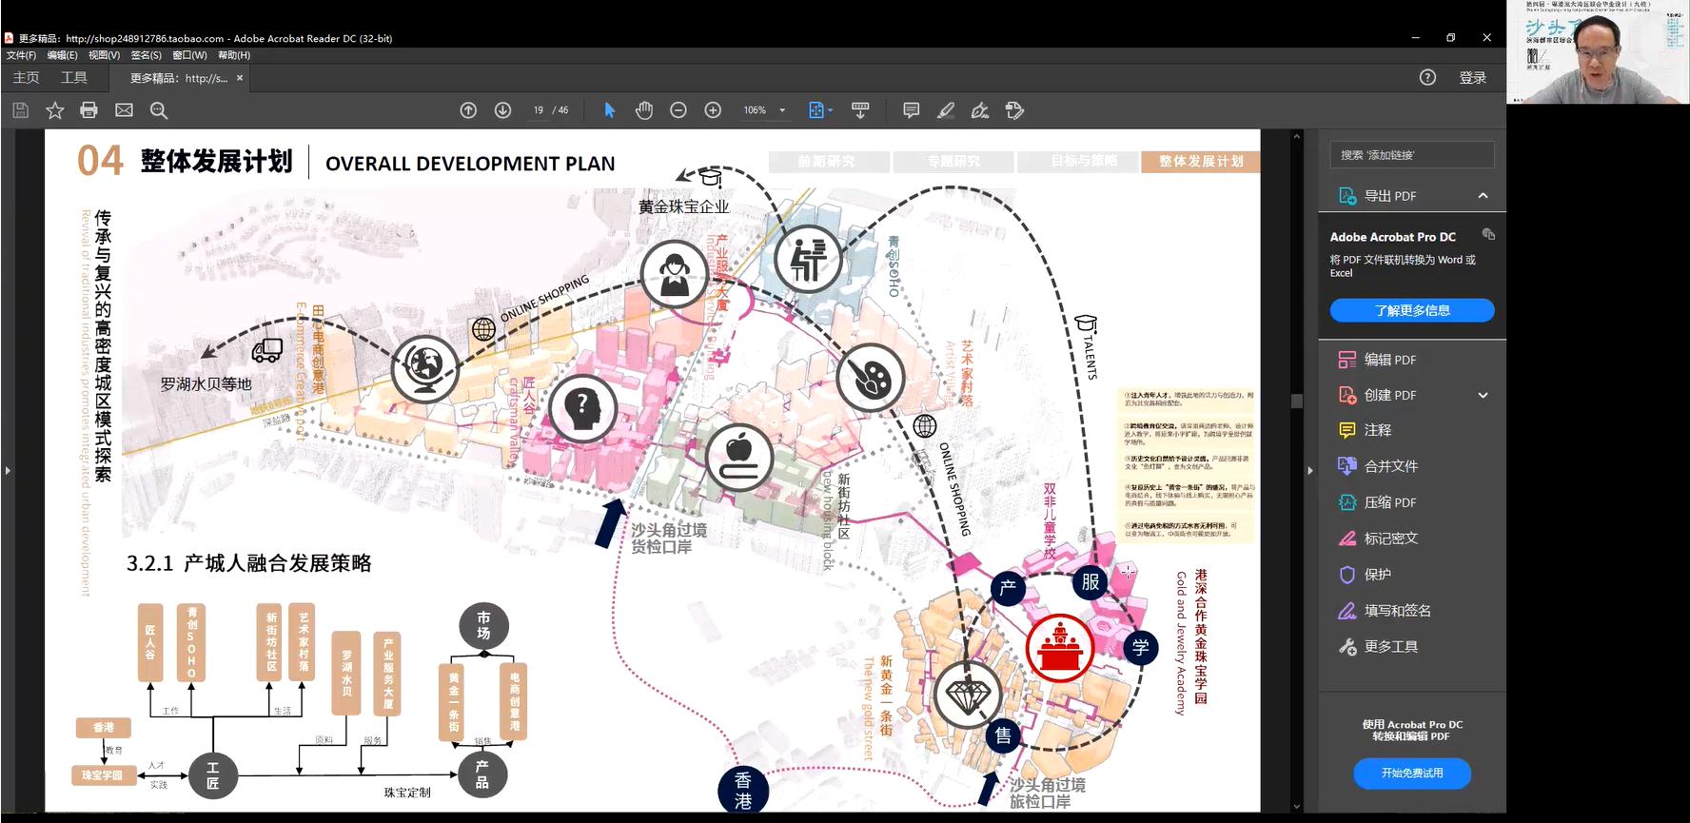Click the page number input field
The image size is (1690, 823).
tap(539, 110)
